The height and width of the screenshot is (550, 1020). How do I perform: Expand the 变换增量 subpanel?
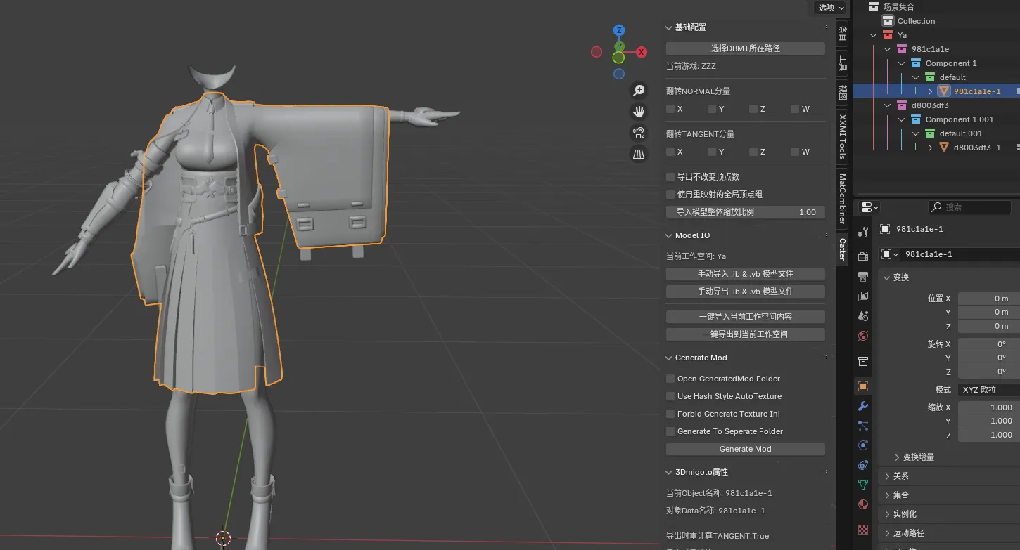tap(897, 457)
